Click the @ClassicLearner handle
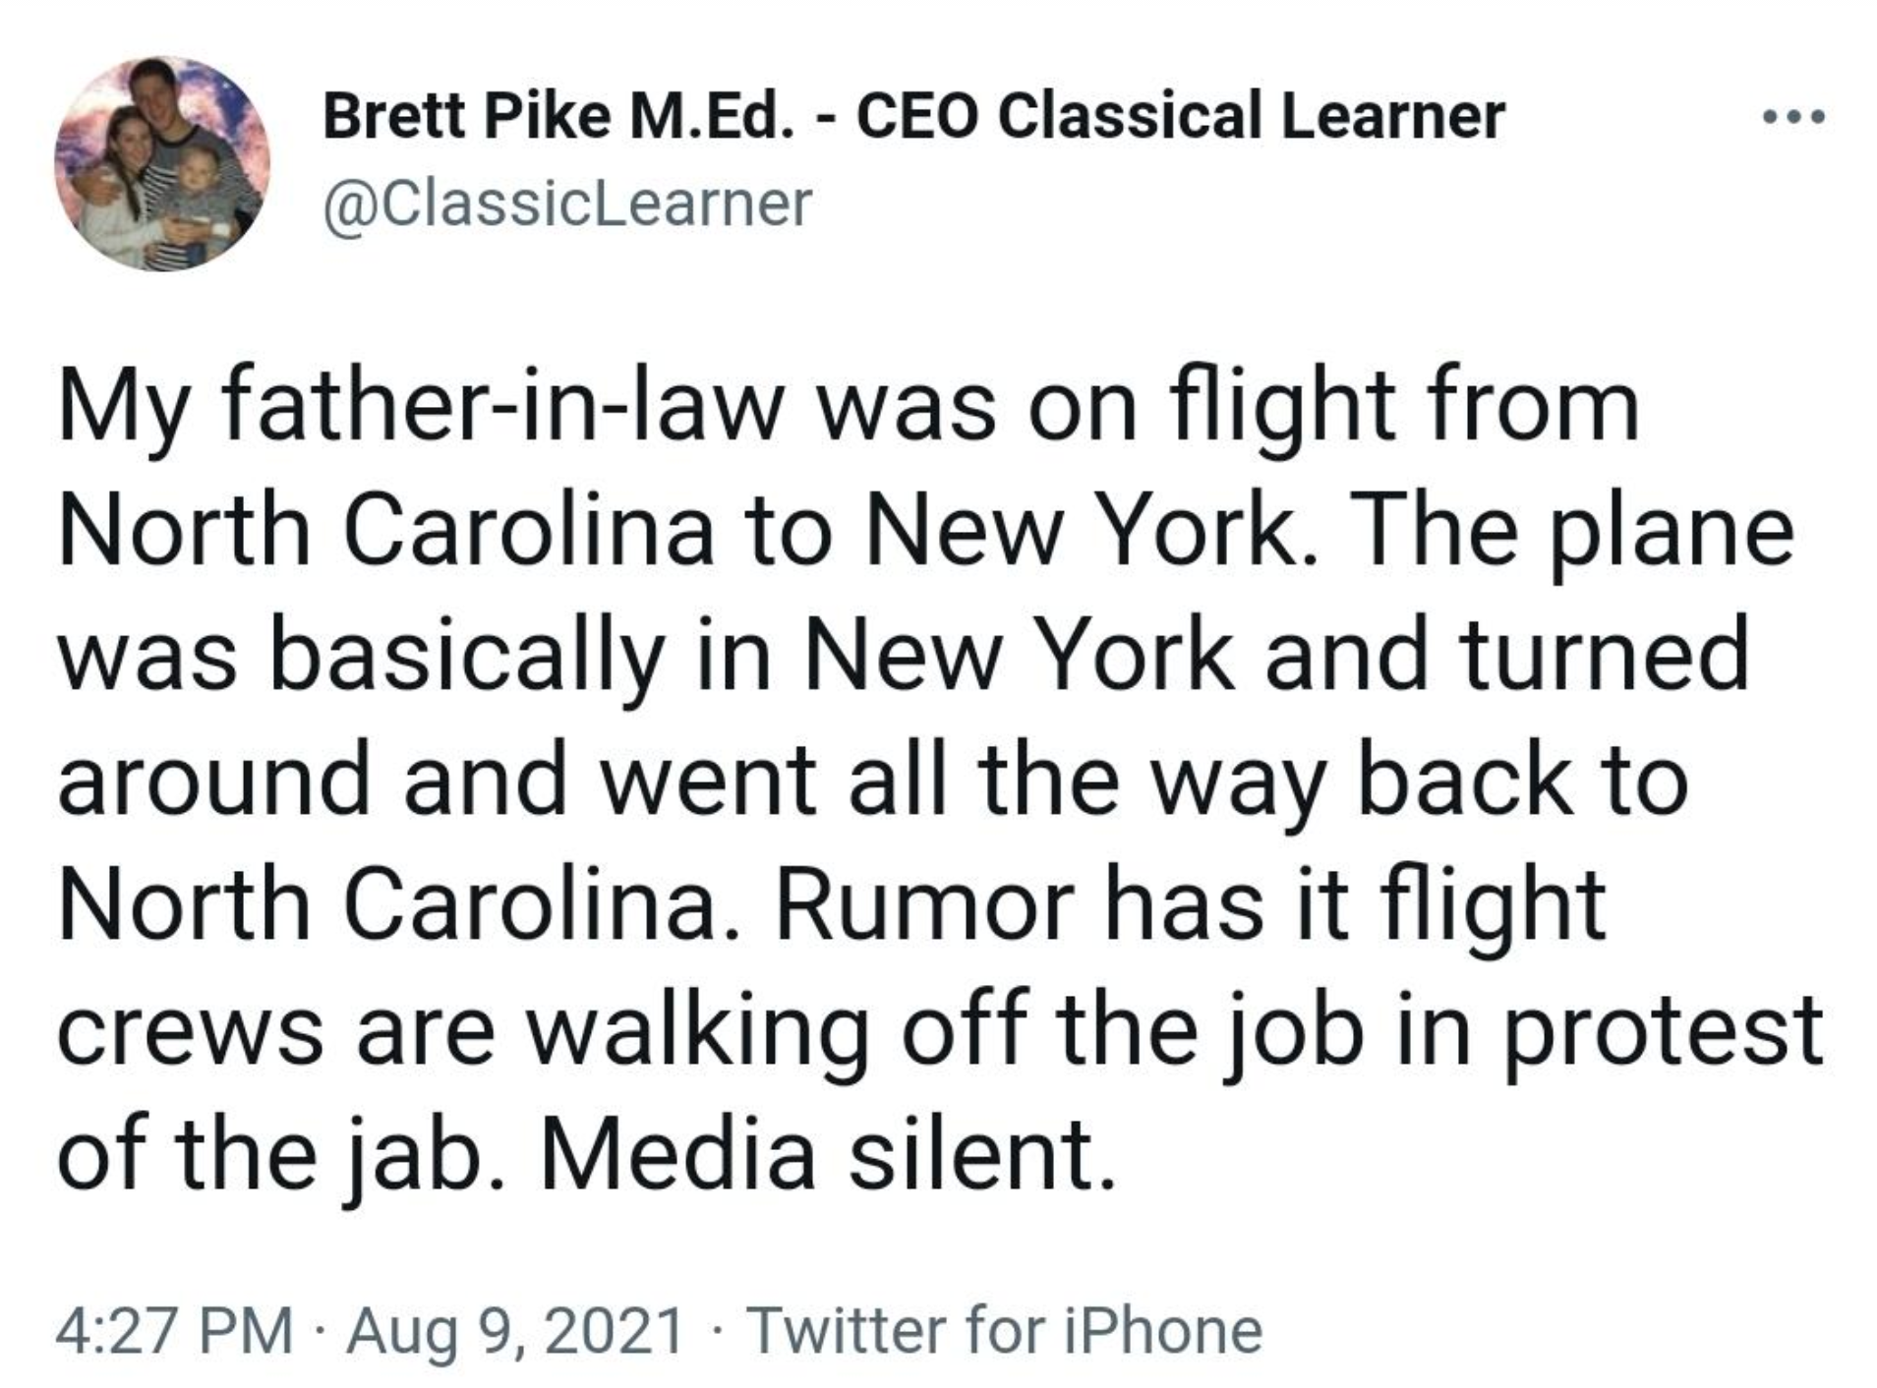Viewport: 1877px width, 1388px height. click(x=567, y=203)
